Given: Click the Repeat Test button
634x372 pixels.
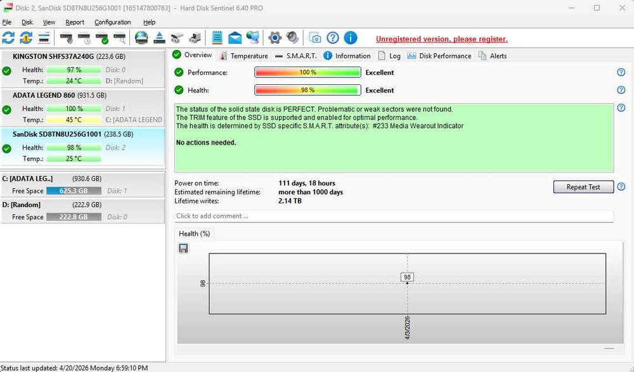Looking at the screenshot, I should point(583,187).
